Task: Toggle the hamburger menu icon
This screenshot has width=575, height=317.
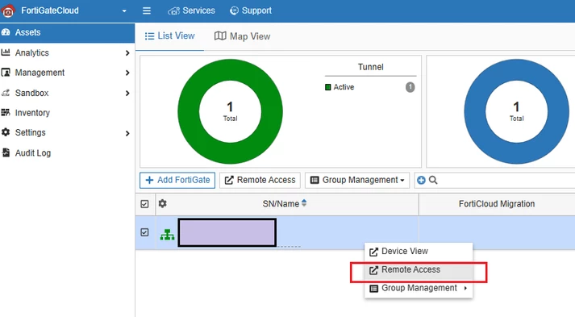Action: coord(147,10)
